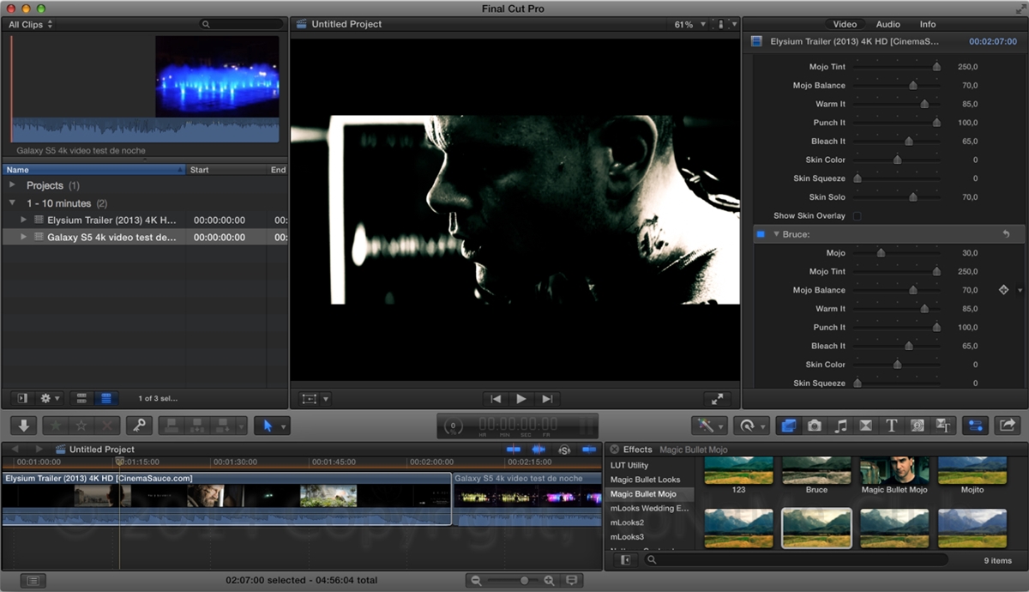The height and width of the screenshot is (592, 1029).
Task: Open the Timeline Index button
Action: [33, 581]
